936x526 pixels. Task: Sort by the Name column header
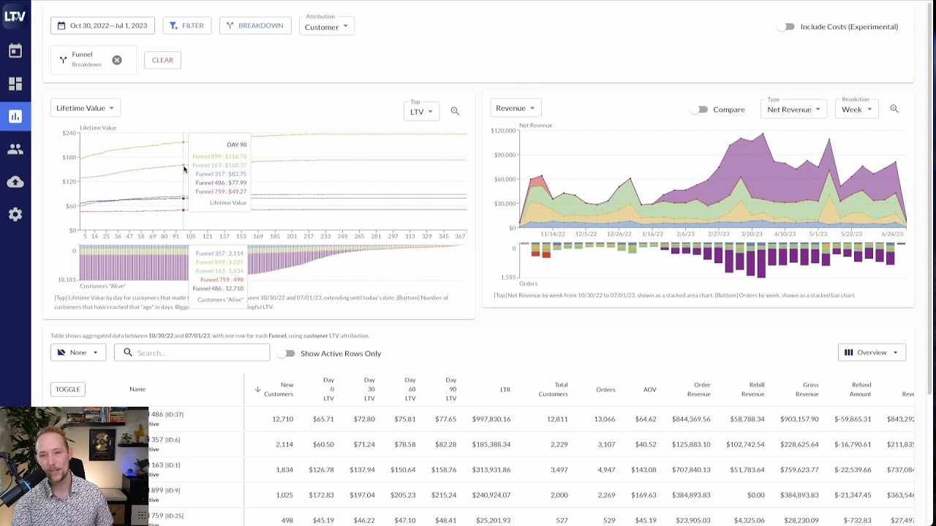(x=137, y=389)
